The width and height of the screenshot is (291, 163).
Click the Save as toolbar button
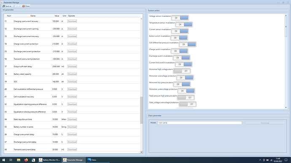(7, 6)
